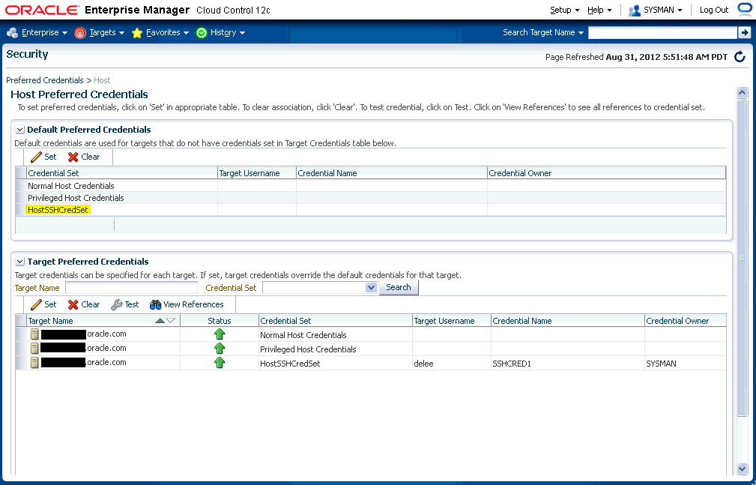Click the Credential Set column header in default table
756x485 pixels.
click(x=122, y=173)
